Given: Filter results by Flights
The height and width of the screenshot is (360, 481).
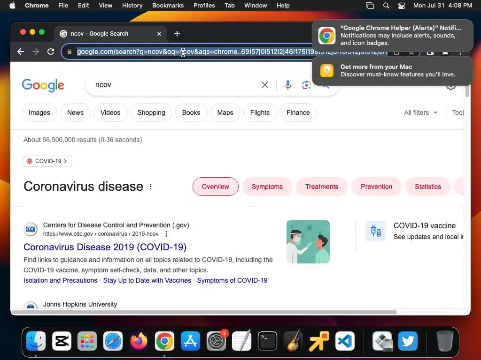Looking at the screenshot, I should [x=260, y=112].
